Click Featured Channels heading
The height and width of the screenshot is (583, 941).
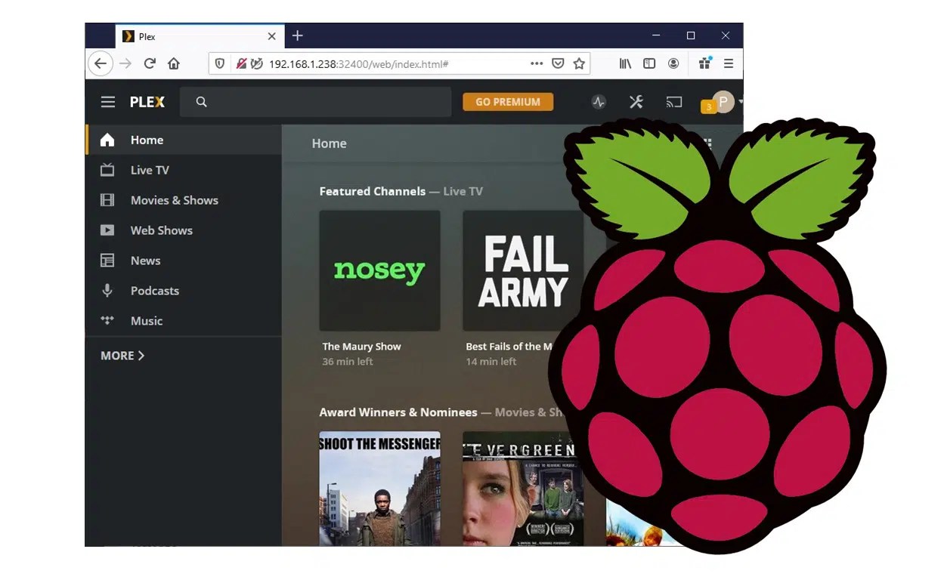coord(372,191)
